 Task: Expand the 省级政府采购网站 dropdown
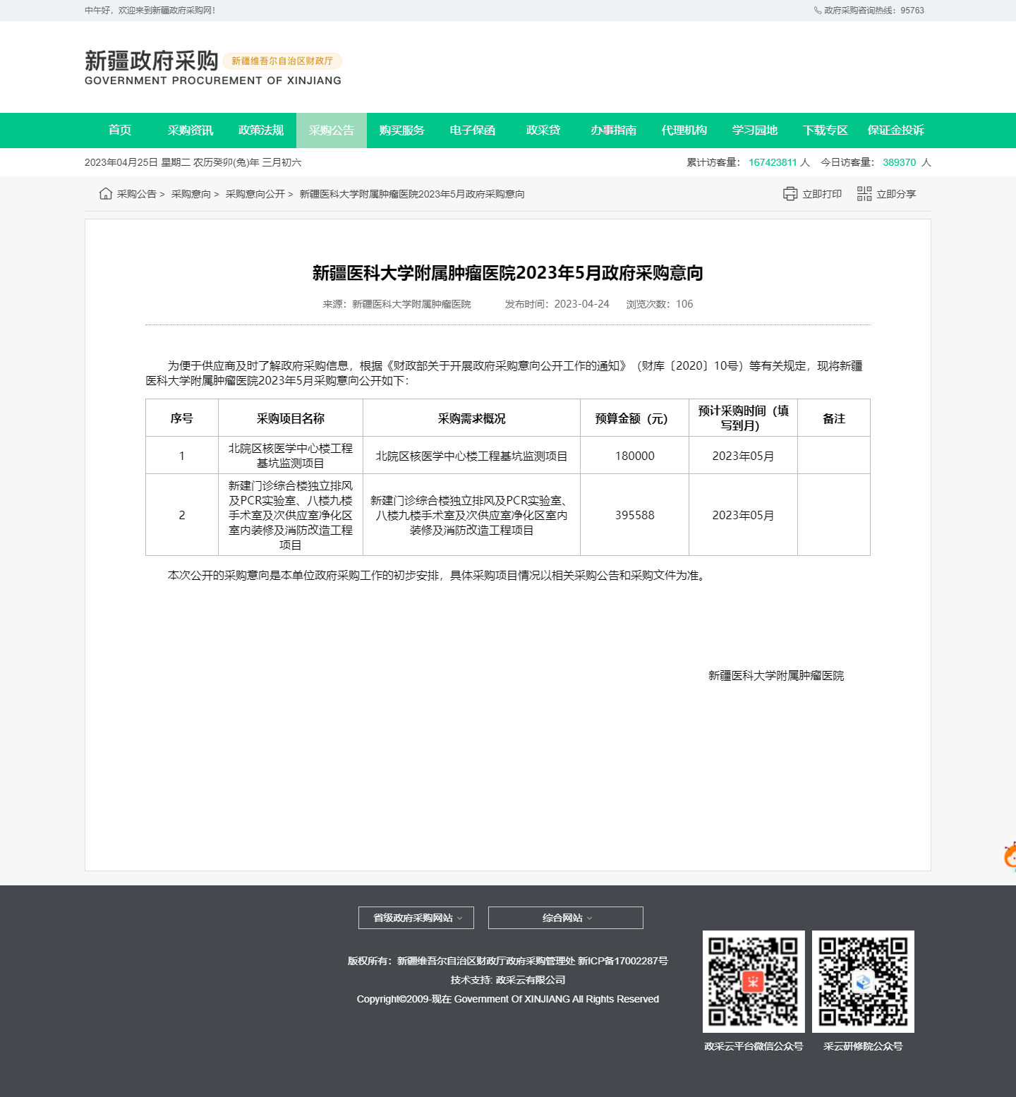pyautogui.click(x=416, y=918)
